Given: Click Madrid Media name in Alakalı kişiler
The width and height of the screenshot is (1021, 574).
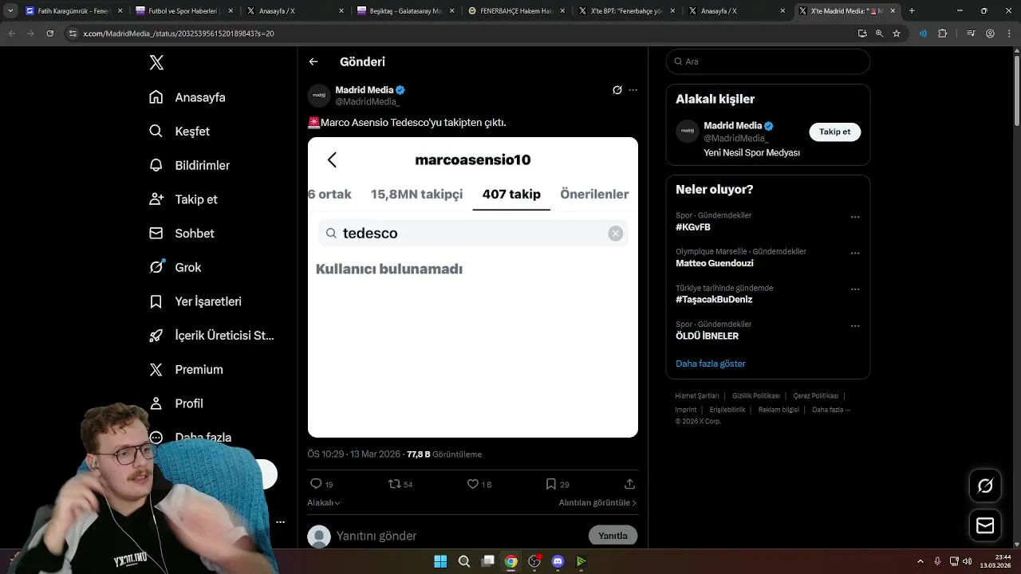Looking at the screenshot, I should coord(732,126).
